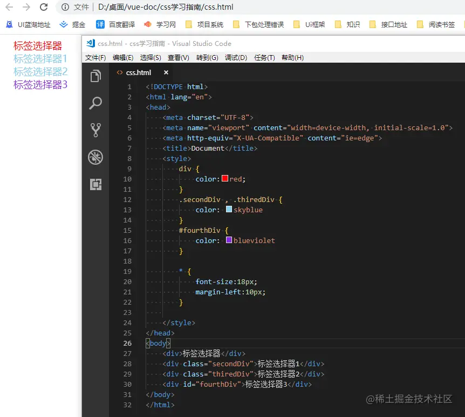Click the browser forward arrow

pos(26,7)
